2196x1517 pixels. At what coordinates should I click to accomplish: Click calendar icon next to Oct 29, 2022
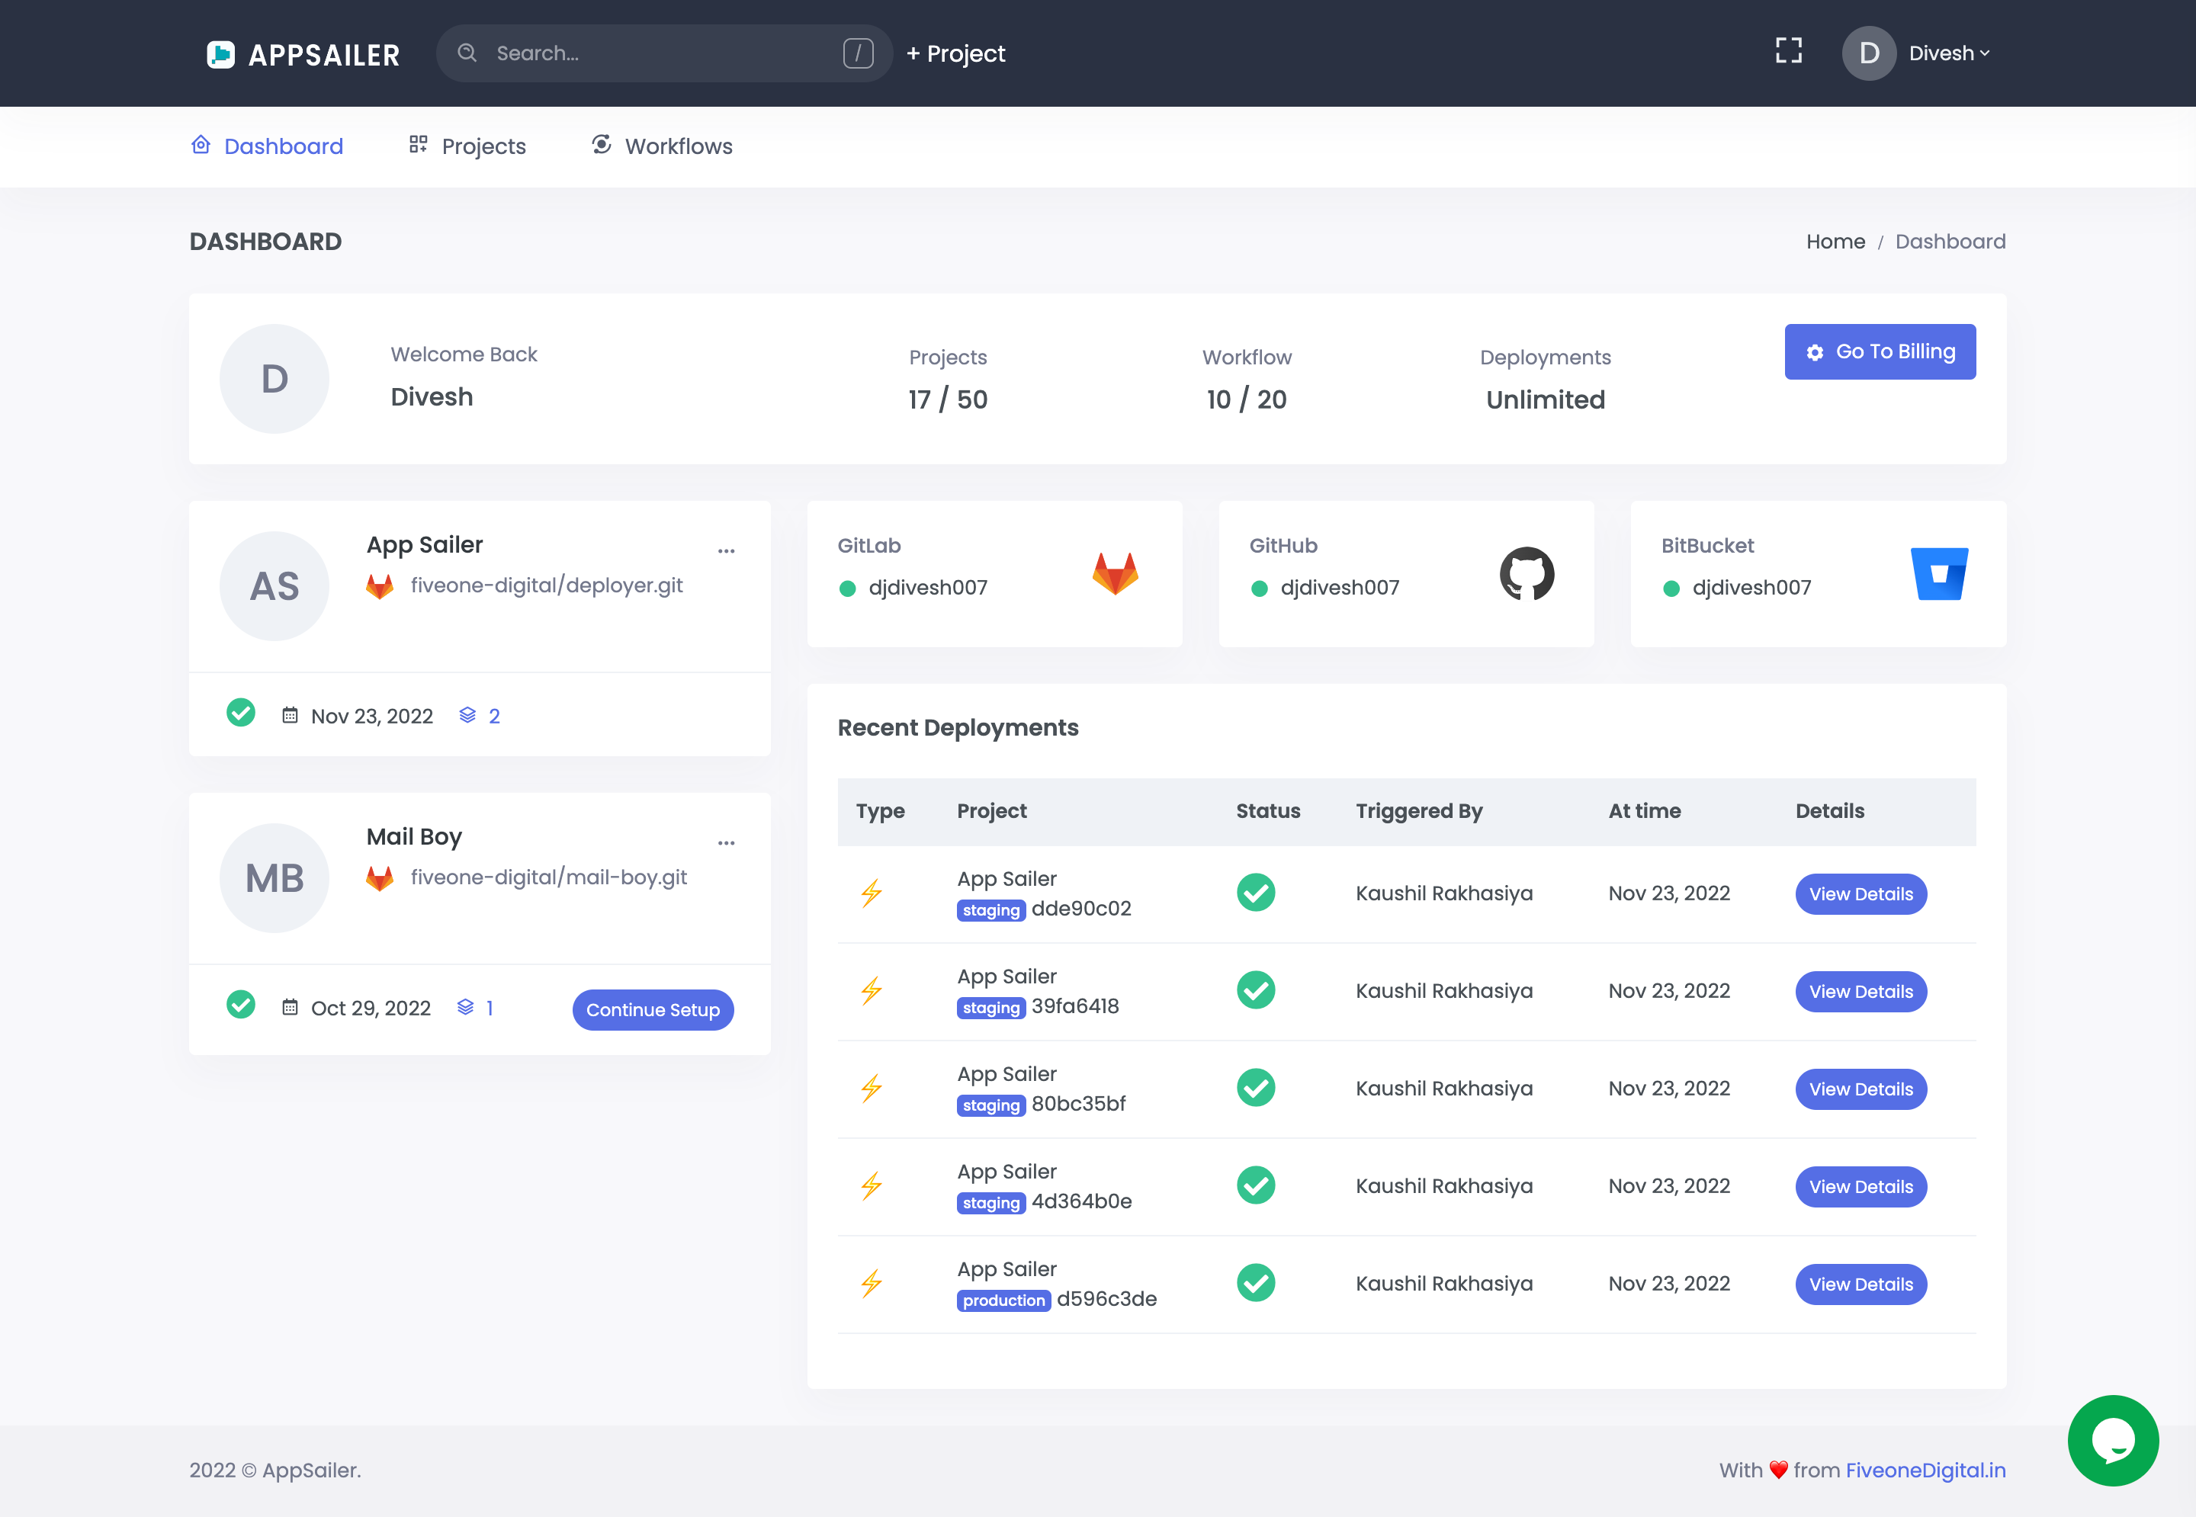(290, 1006)
